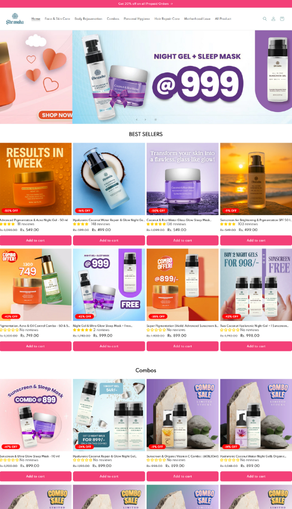292x509 pixels.
Task: Open the search icon in header
Action: [x=264, y=19]
